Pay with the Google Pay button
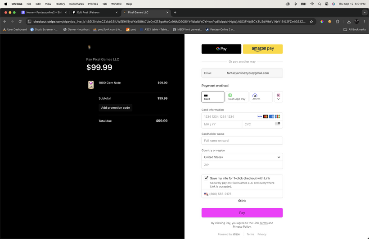 pyautogui.click(x=221, y=49)
